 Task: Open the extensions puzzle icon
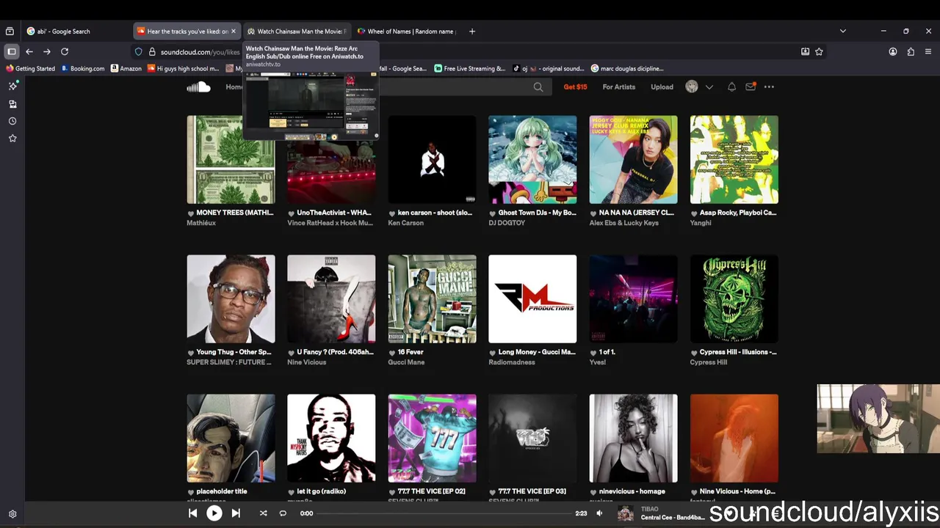pyautogui.click(x=911, y=51)
